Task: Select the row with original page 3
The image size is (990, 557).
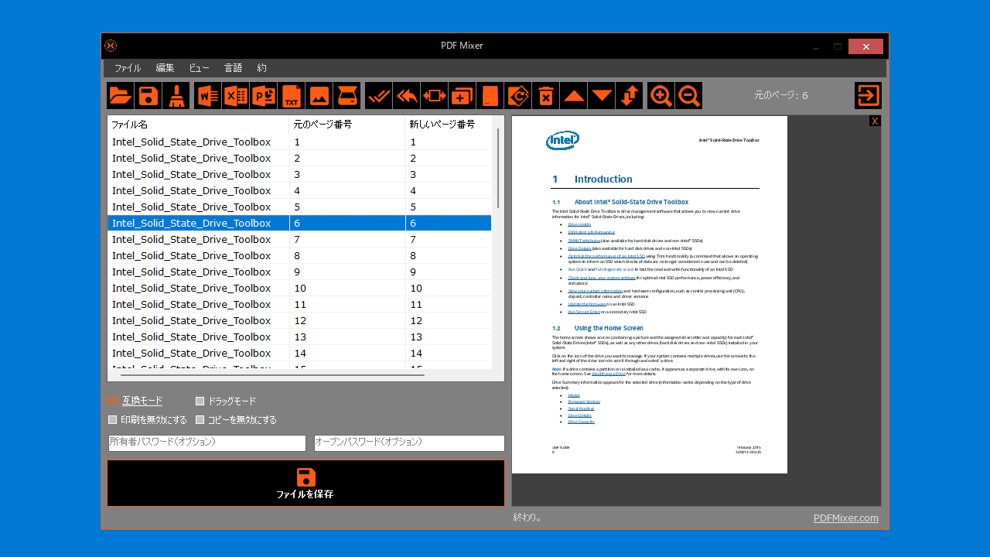Action: (x=299, y=174)
